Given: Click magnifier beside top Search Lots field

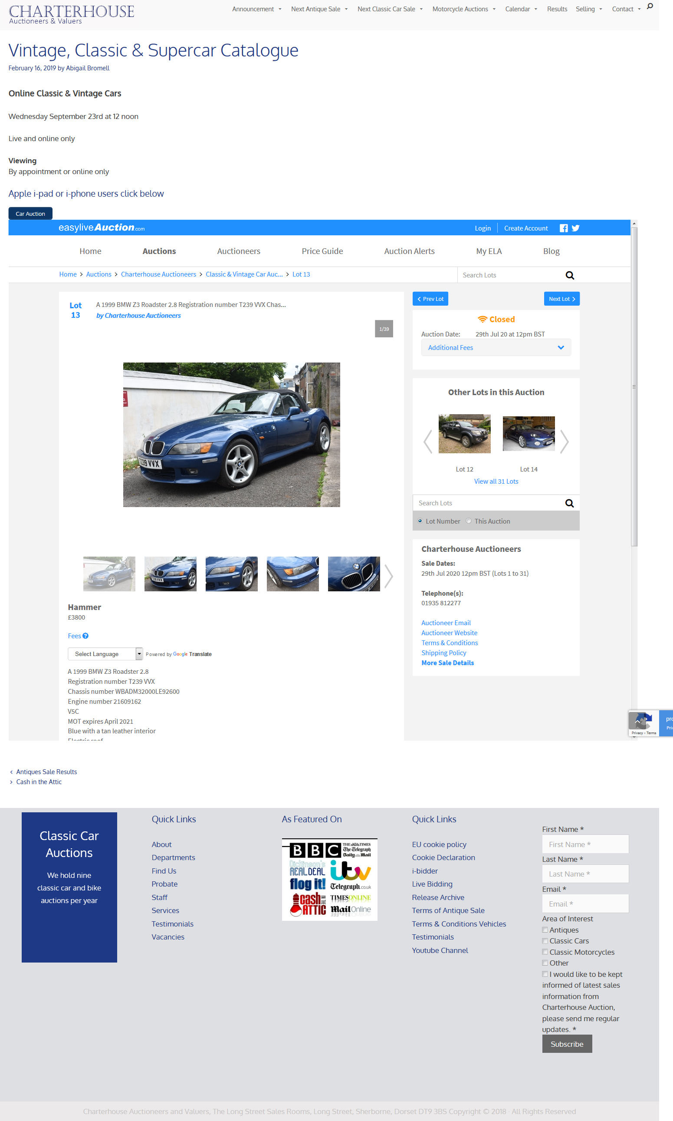Looking at the screenshot, I should click(570, 275).
